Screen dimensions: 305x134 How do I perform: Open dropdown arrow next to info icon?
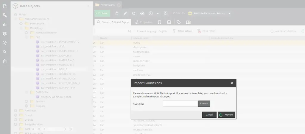(158, 13)
